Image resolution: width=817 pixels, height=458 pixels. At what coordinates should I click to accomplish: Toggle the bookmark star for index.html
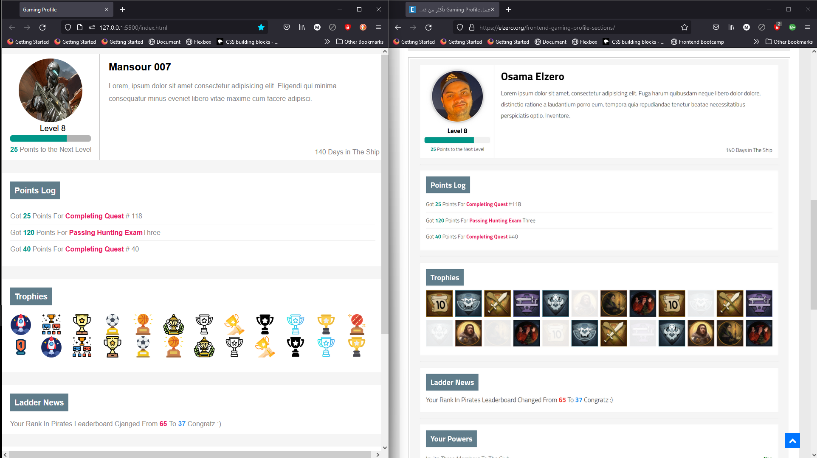tap(261, 27)
